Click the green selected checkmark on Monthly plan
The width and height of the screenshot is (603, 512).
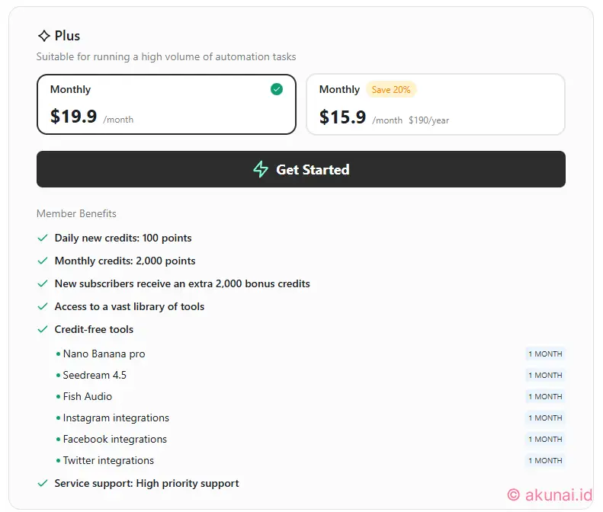(277, 89)
